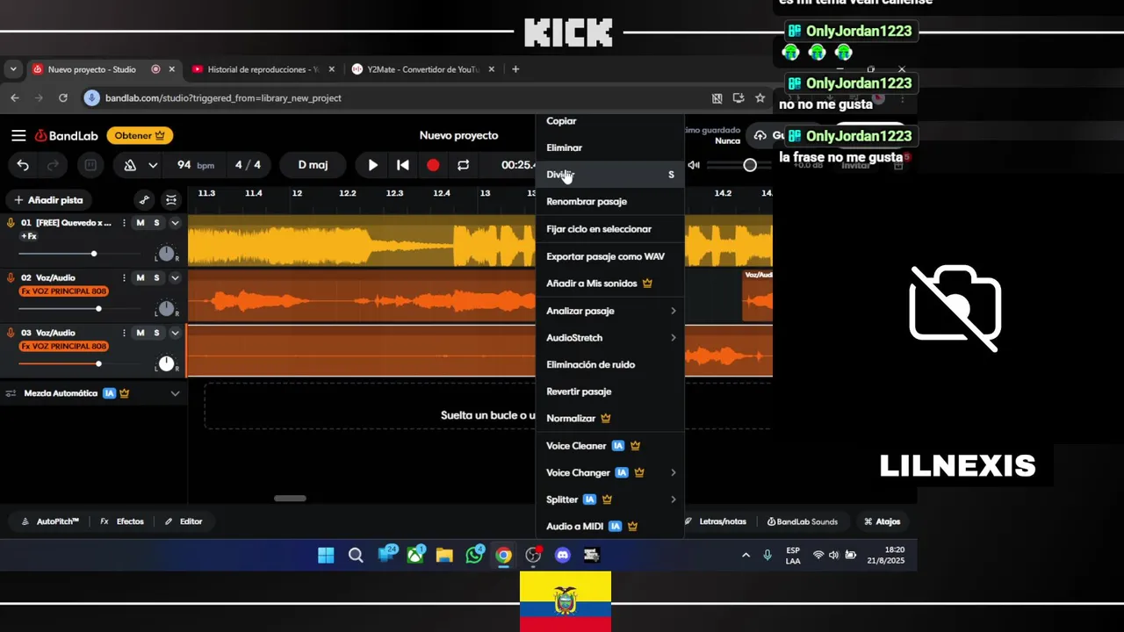Screen dimensions: 1124x632
Task: Start playback with the Play button
Action: [x=372, y=165]
